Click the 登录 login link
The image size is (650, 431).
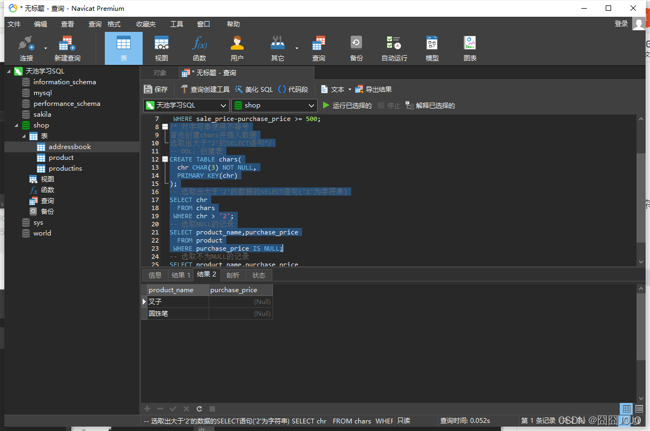[x=621, y=24]
